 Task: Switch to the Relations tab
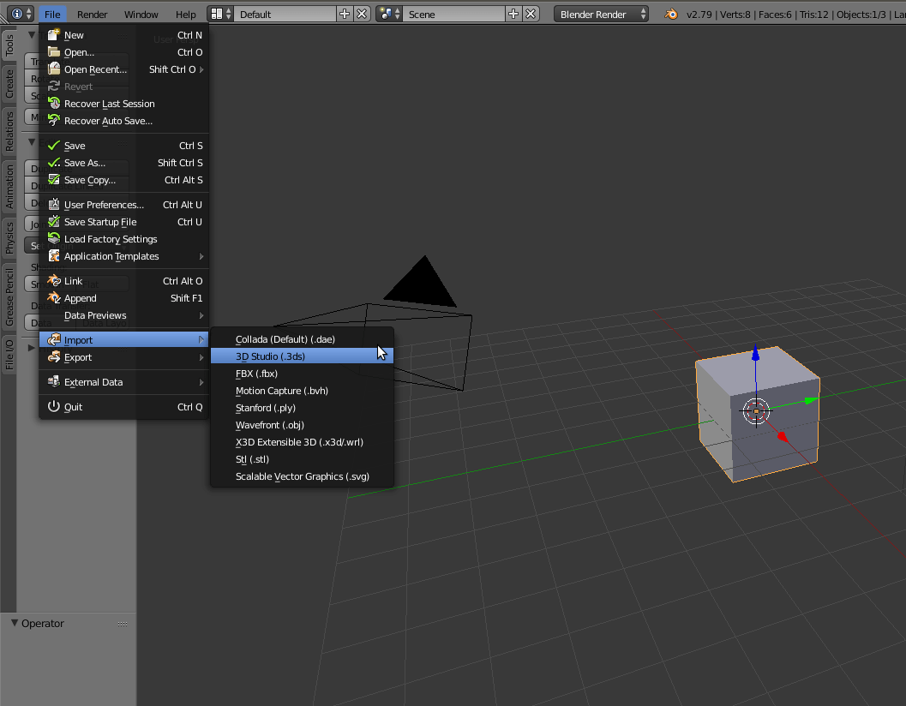pyautogui.click(x=9, y=132)
